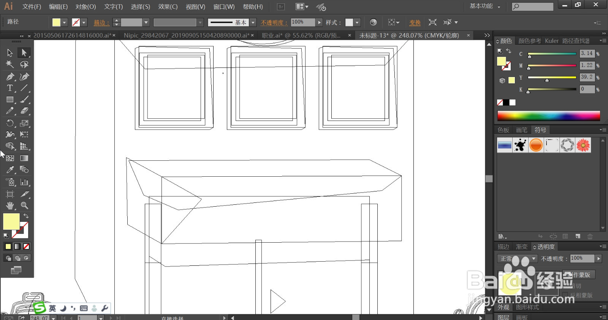
Task: Set paint mode to Gradient
Action: point(17,246)
